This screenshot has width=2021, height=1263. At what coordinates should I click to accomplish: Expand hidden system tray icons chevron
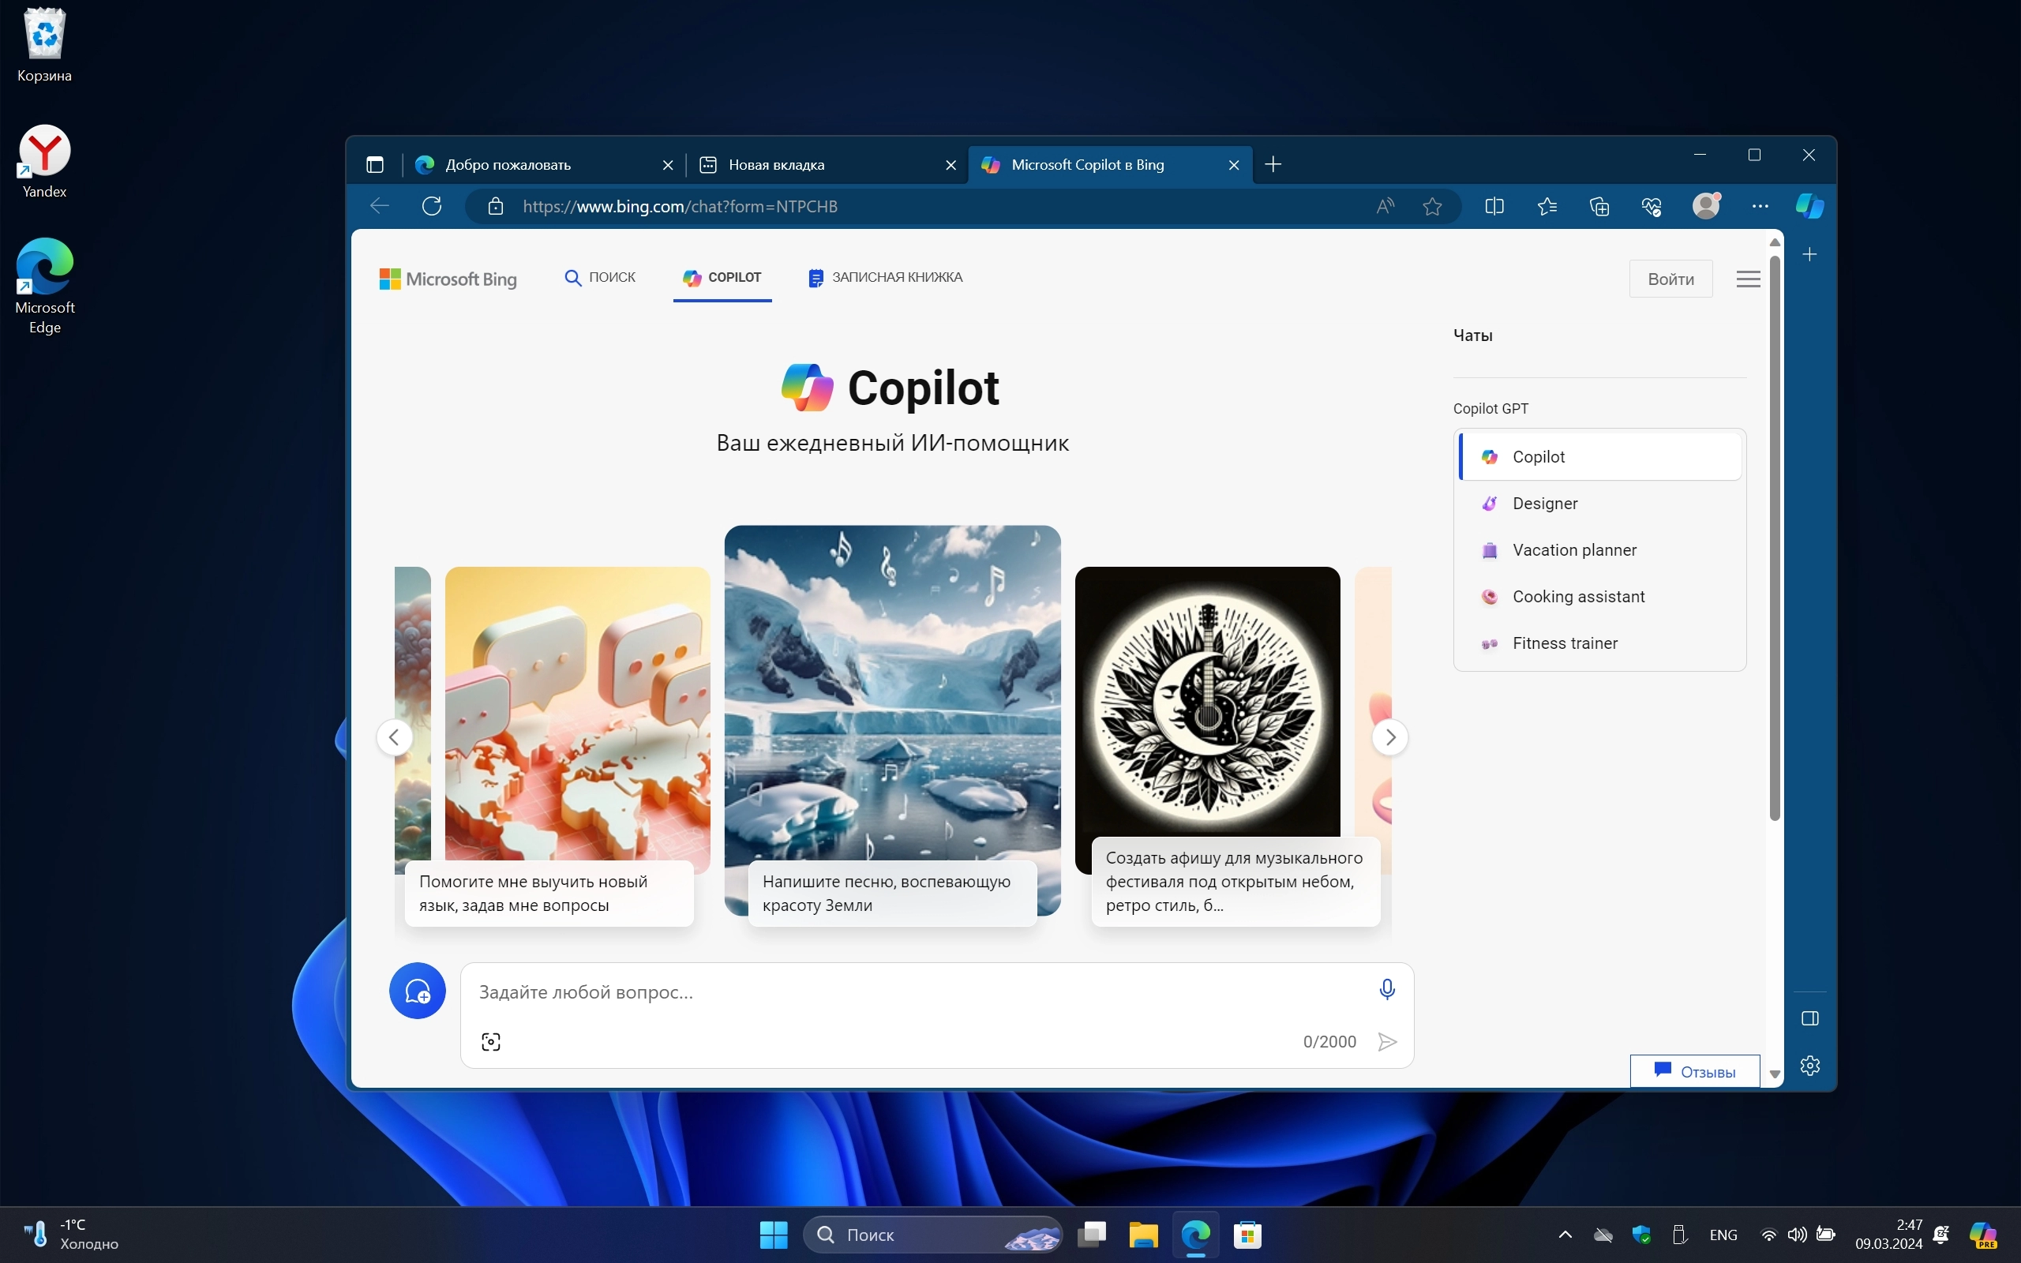(x=1565, y=1234)
